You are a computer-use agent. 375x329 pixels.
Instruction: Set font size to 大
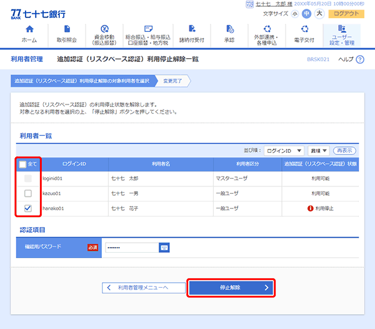[x=319, y=14]
